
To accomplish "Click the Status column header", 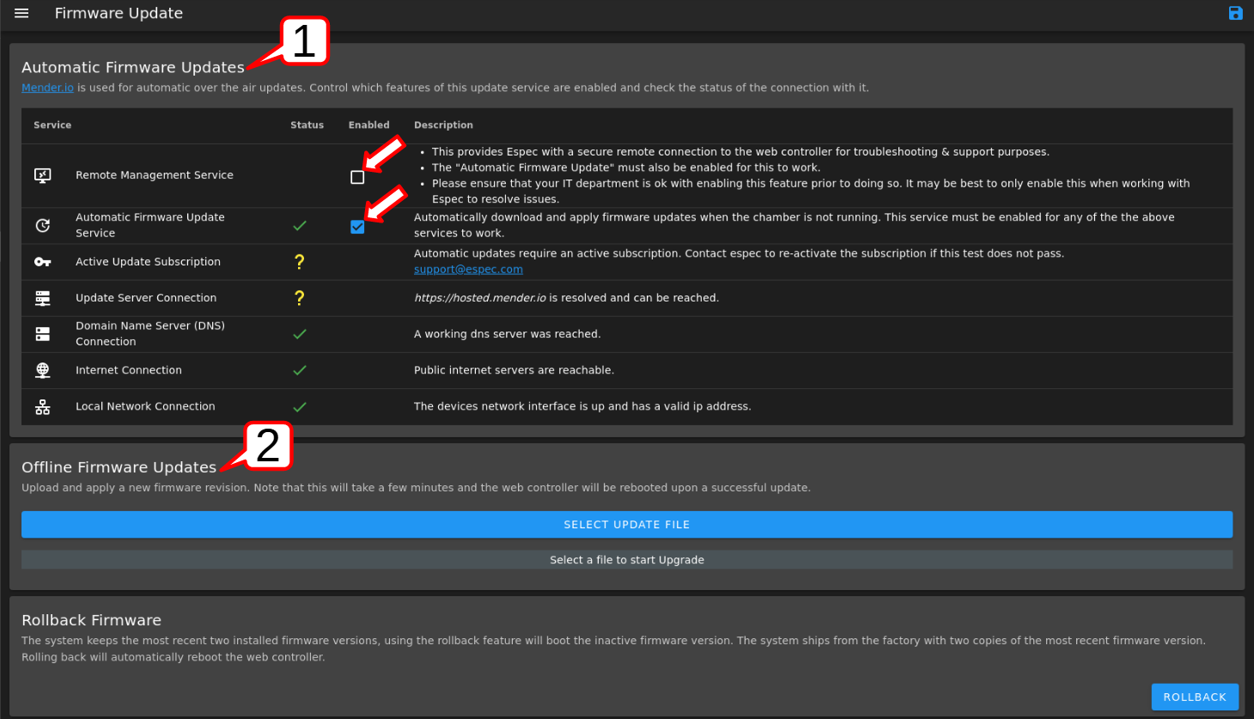I will (307, 125).
